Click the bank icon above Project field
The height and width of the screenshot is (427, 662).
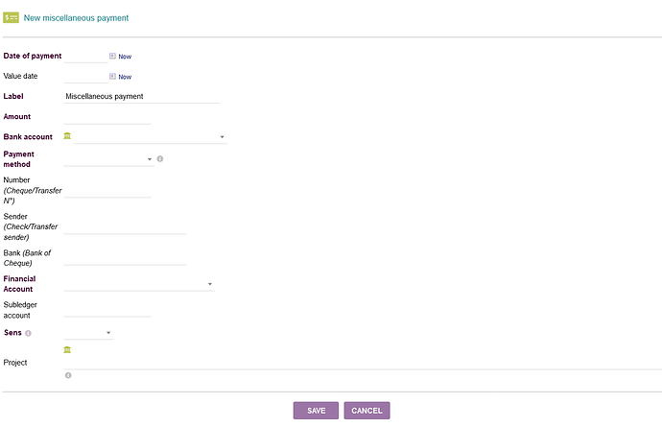[67, 349]
